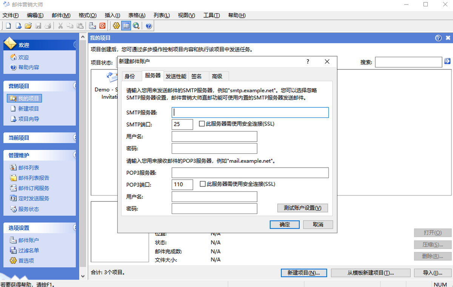
Task: Click the printer toolbar icon
Action: (48, 26)
